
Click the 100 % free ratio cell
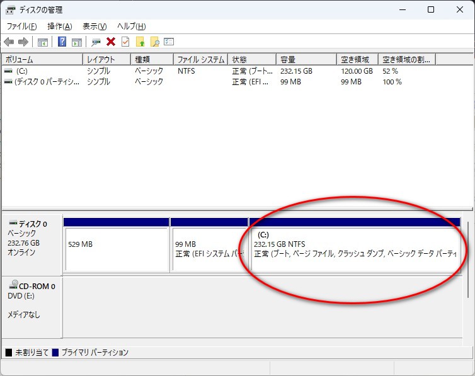pos(392,82)
